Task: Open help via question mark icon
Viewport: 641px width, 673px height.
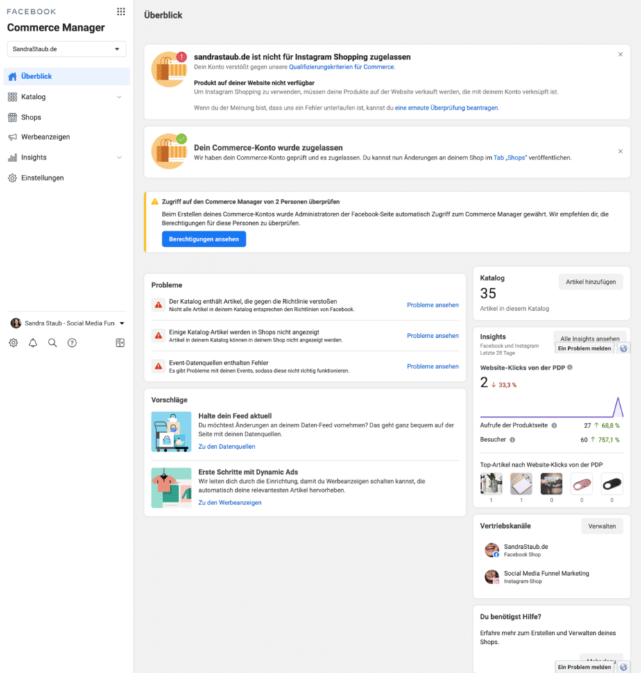Action: click(72, 343)
